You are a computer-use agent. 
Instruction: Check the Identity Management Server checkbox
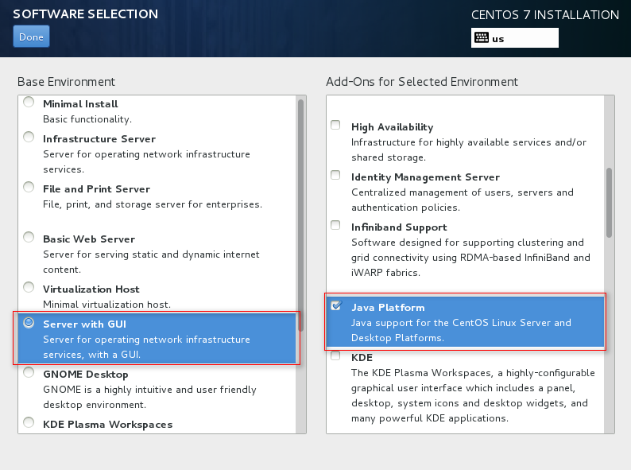[335, 175]
